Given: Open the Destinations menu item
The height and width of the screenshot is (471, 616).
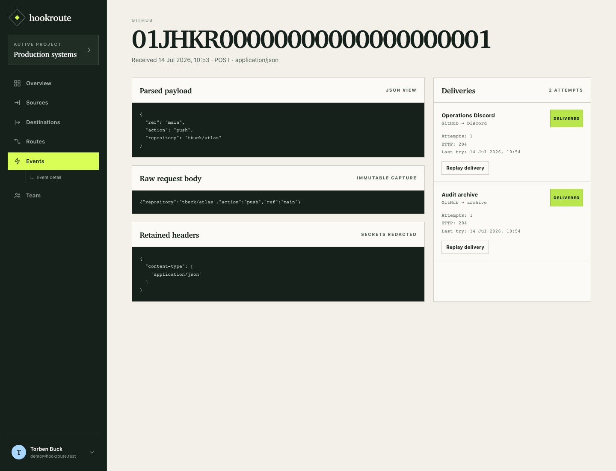Looking at the screenshot, I should (x=53, y=122).
